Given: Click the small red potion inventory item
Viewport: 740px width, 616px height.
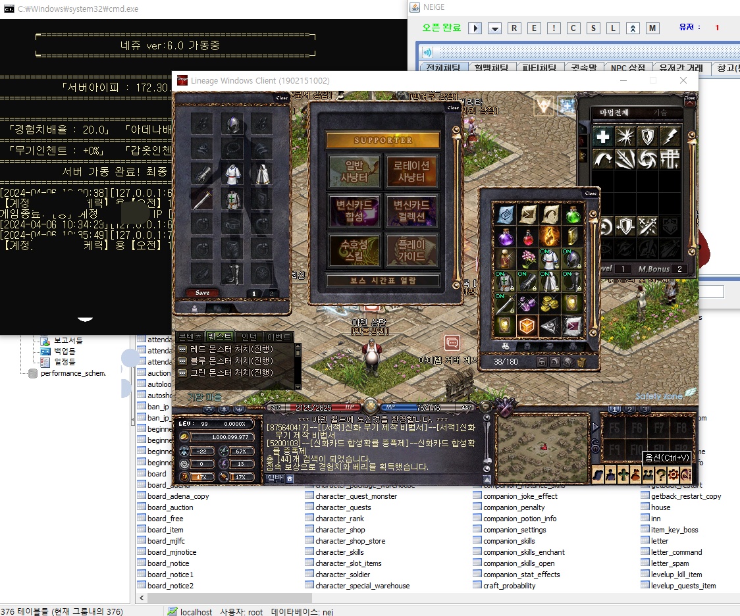Looking at the screenshot, I should tap(528, 237).
